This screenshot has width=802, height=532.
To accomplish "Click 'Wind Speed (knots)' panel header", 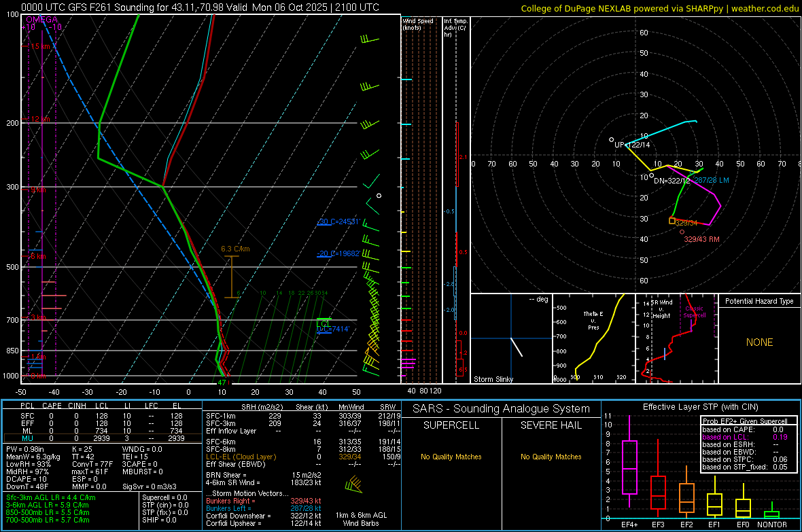I will point(417,24).
